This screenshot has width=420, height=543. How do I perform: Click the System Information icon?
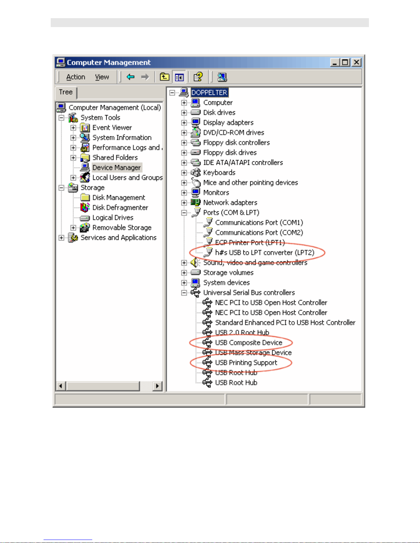coord(85,138)
